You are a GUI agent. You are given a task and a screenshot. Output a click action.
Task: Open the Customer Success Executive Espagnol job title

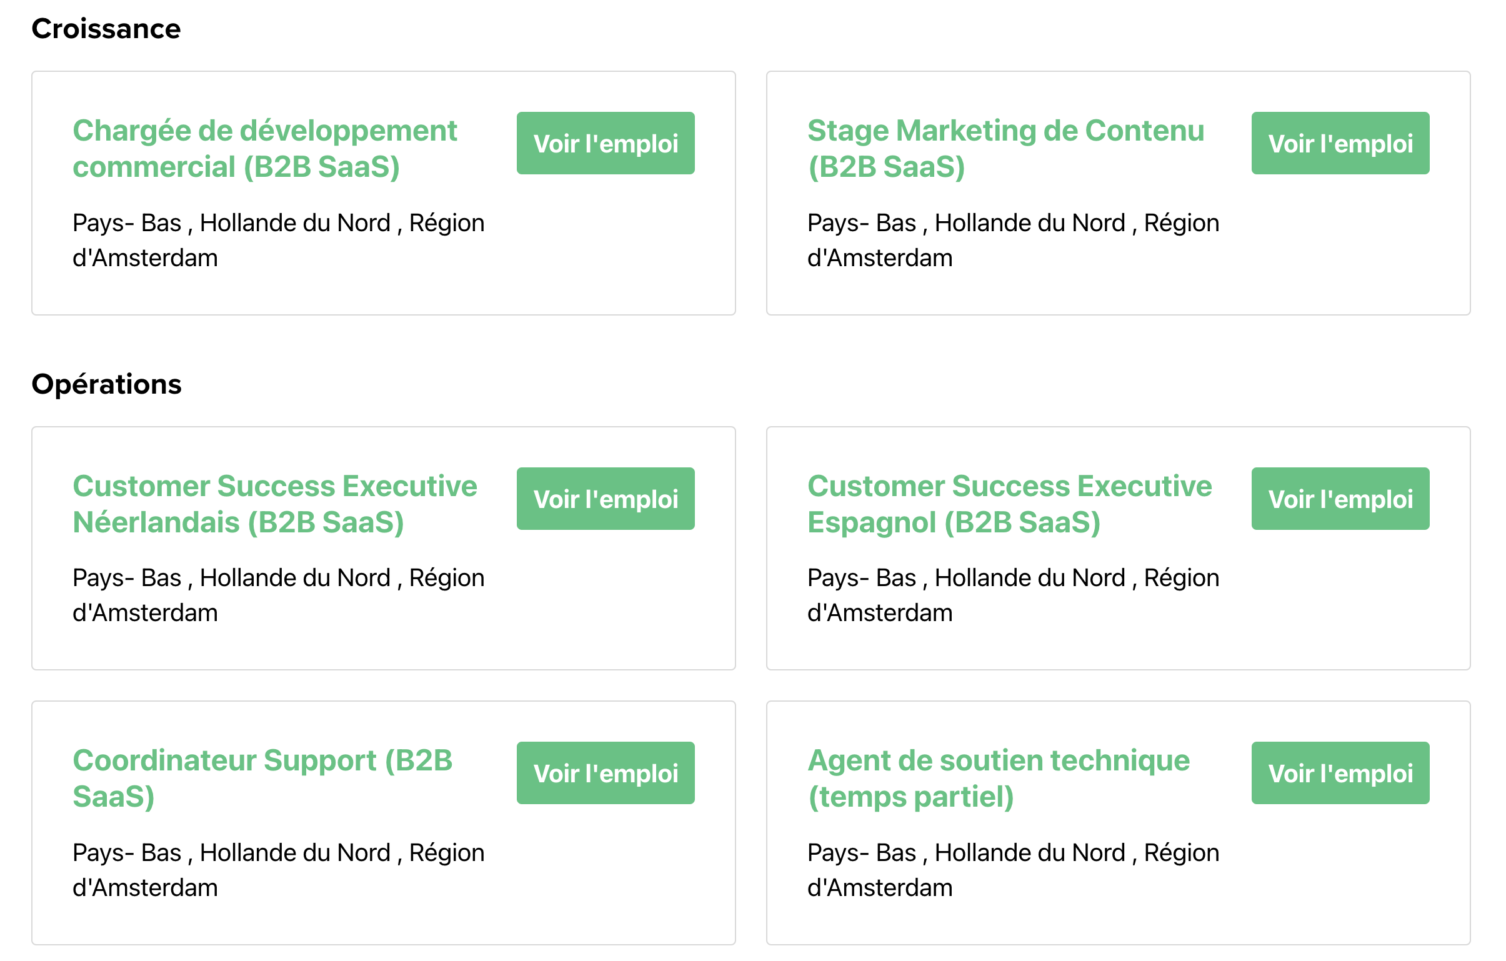tap(1009, 503)
